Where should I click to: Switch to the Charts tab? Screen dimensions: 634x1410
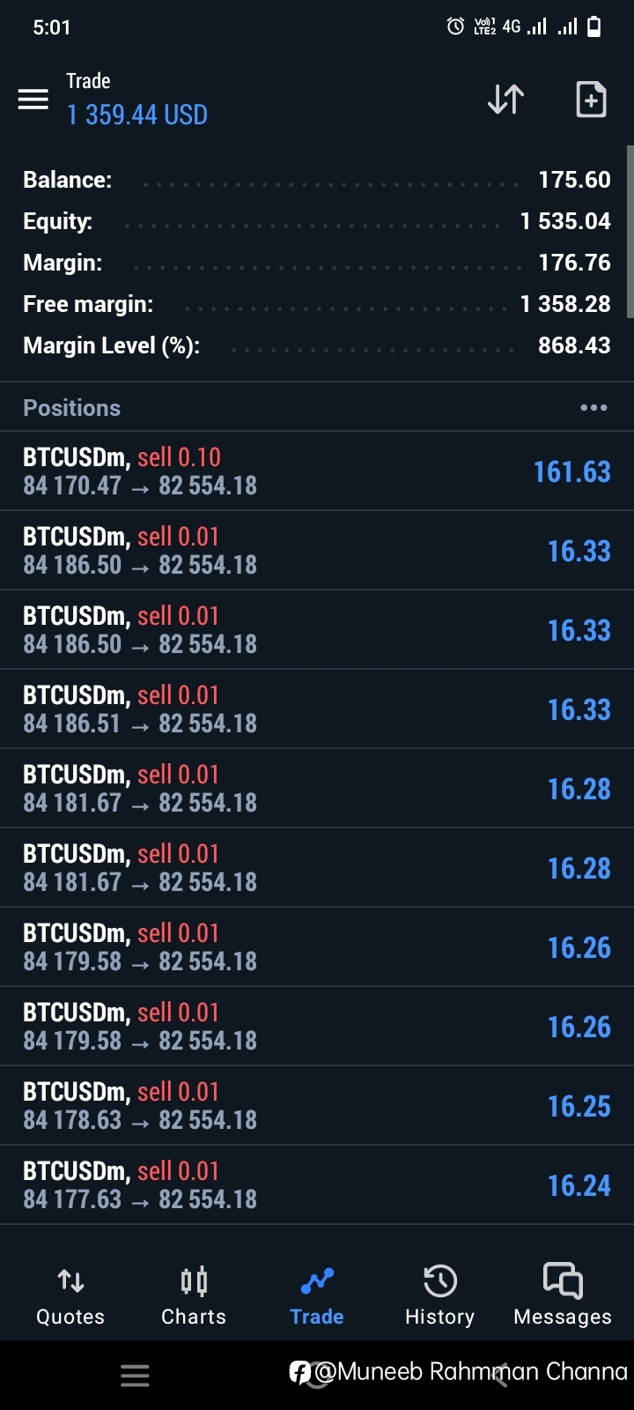click(x=194, y=1297)
